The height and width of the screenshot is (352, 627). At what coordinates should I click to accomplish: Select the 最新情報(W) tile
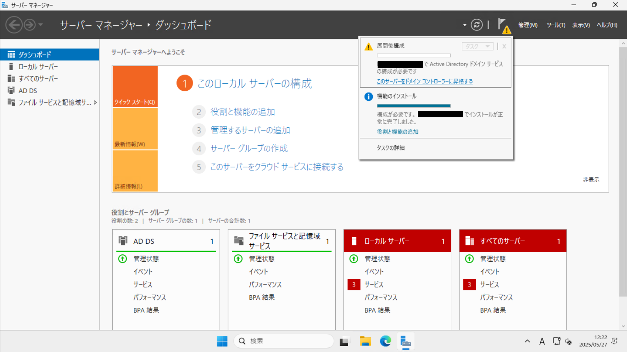pos(135,129)
